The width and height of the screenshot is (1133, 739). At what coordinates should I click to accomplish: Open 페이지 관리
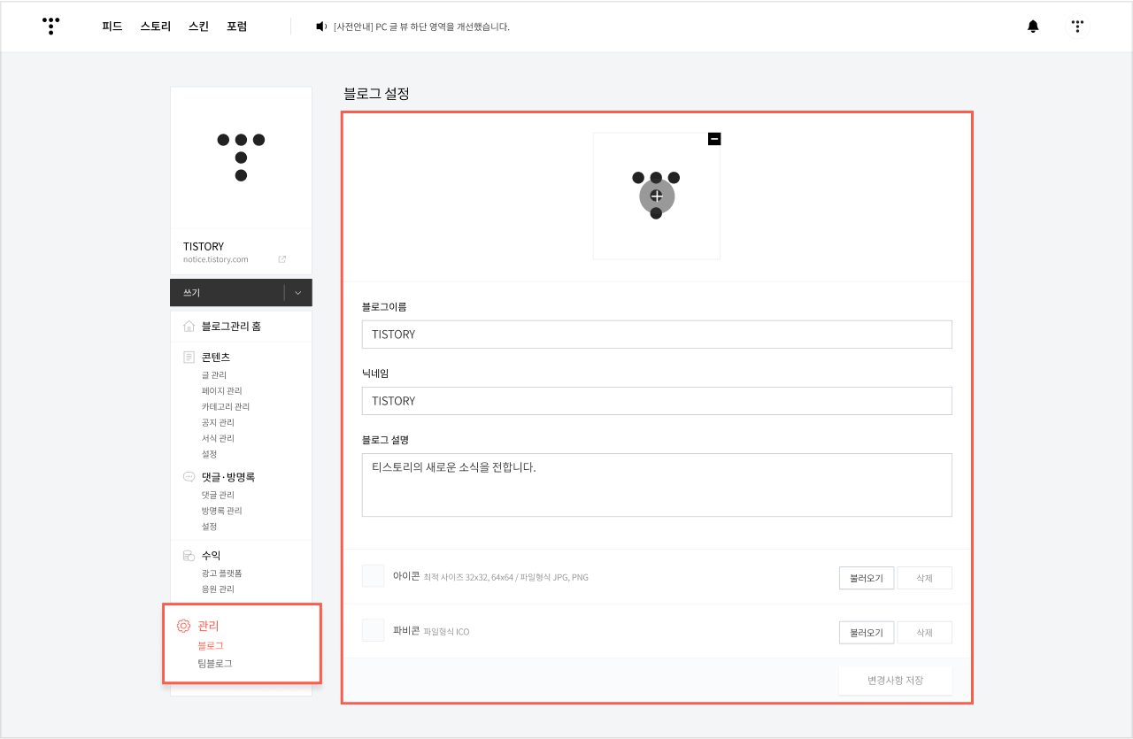click(x=221, y=391)
